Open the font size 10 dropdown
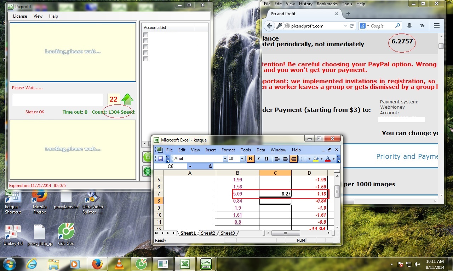Screen dimensions: 453x271 click(242, 159)
